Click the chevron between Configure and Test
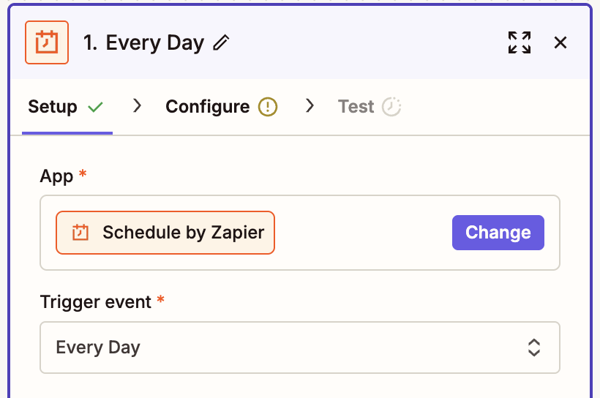600x398 pixels. 310,106
